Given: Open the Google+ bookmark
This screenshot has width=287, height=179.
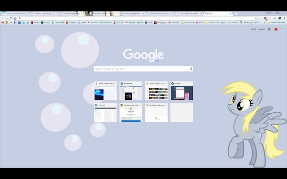Looking at the screenshot, I should pos(71,23).
